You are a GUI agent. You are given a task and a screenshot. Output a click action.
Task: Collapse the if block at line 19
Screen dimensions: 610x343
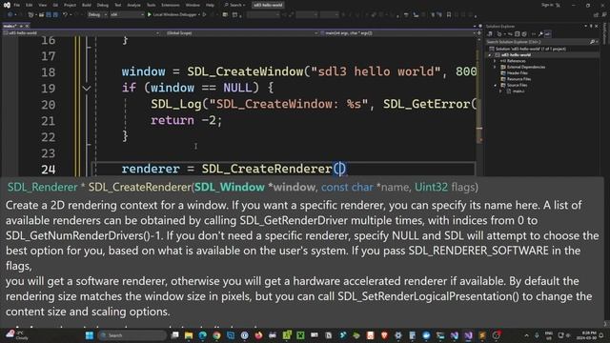(x=87, y=89)
